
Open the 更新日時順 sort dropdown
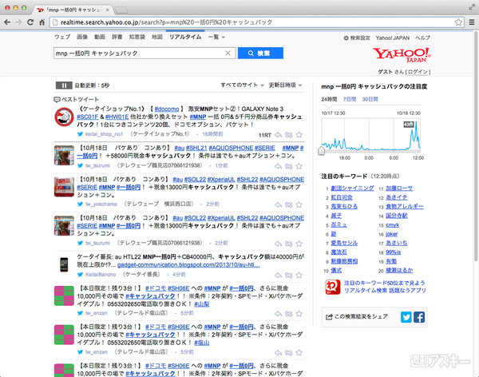tap(285, 85)
